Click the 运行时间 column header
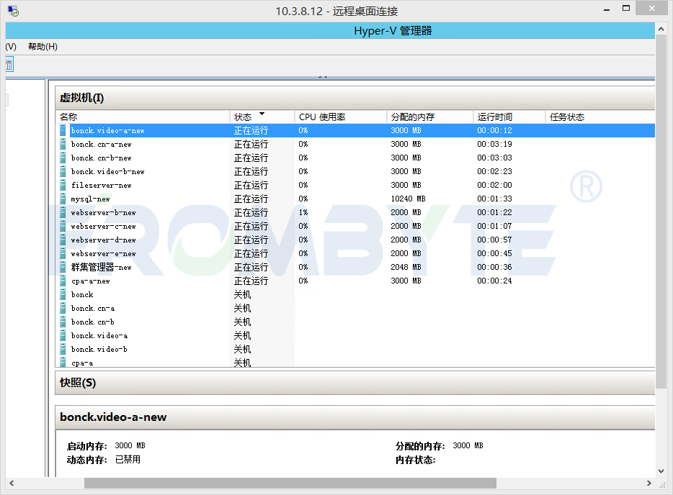This screenshot has height=495, width=673. coord(494,117)
